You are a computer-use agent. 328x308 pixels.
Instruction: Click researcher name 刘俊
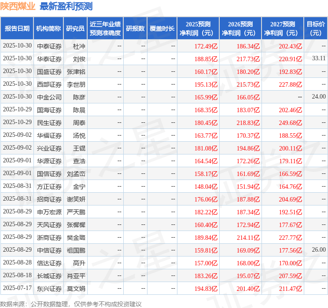(x=79, y=59)
